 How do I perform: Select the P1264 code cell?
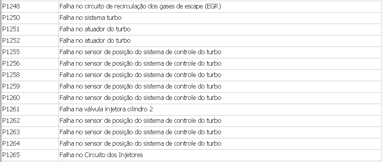point(11,144)
